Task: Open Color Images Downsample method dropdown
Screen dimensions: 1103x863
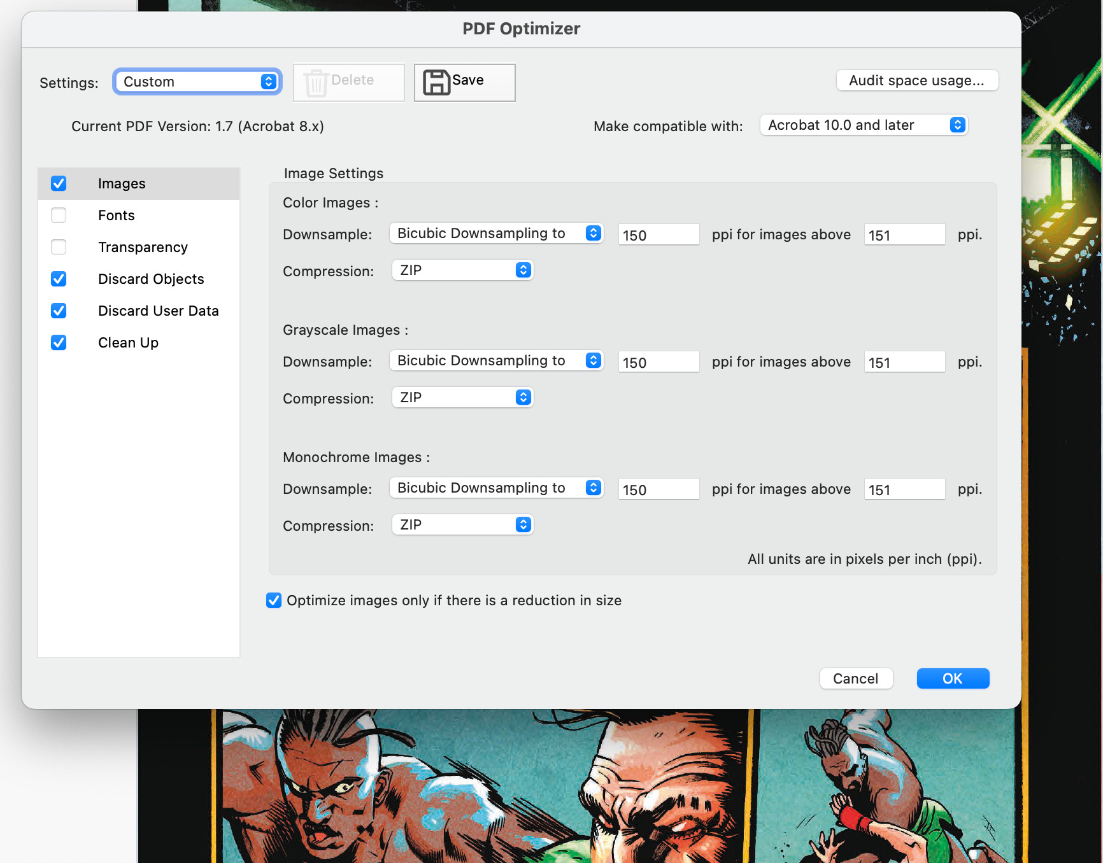Action: [x=496, y=233]
